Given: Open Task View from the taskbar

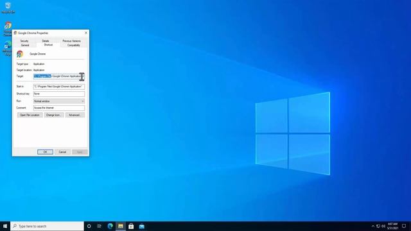Looking at the screenshot, I should point(100,226).
